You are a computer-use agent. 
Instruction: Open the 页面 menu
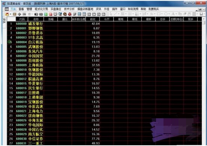[x=13, y=9]
